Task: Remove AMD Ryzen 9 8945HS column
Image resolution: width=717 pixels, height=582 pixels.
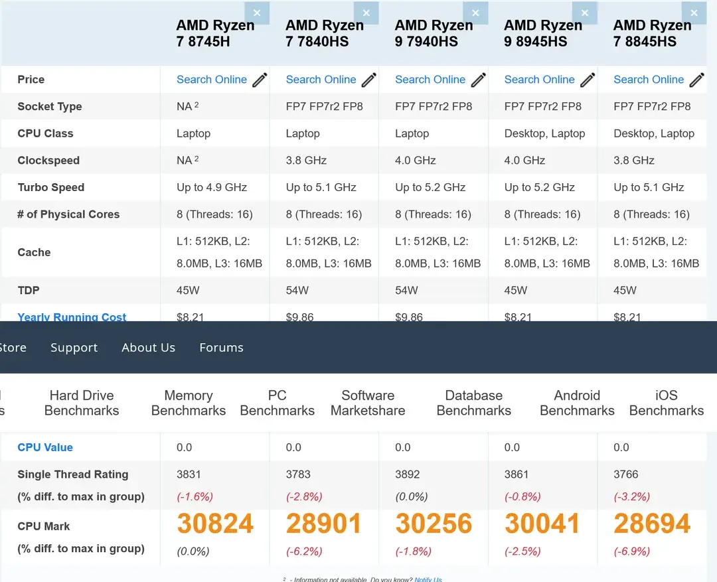Action: click(x=585, y=13)
